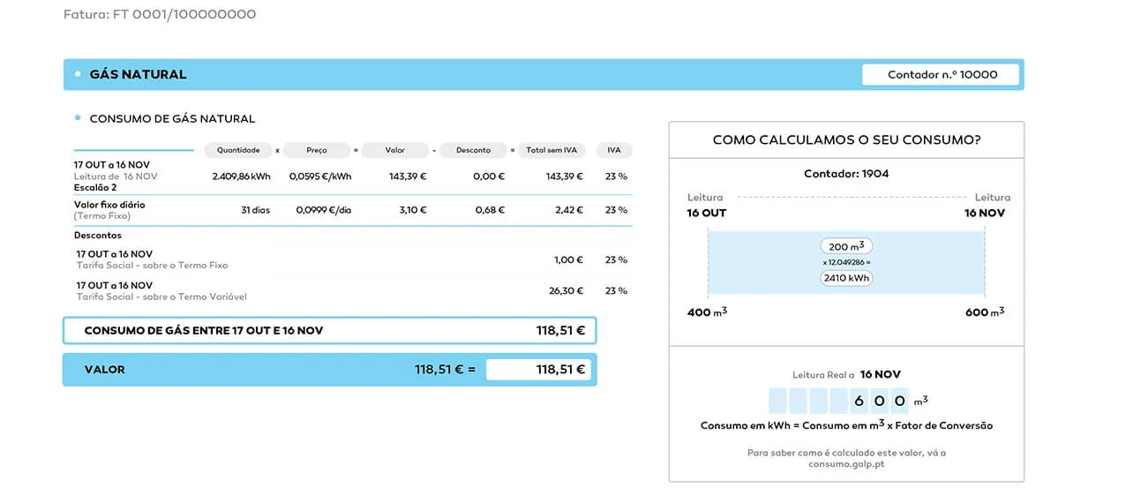Image resolution: width=1133 pixels, height=488 pixels.
Task: Click the 2410 kWh result bubble
Action: [846, 278]
